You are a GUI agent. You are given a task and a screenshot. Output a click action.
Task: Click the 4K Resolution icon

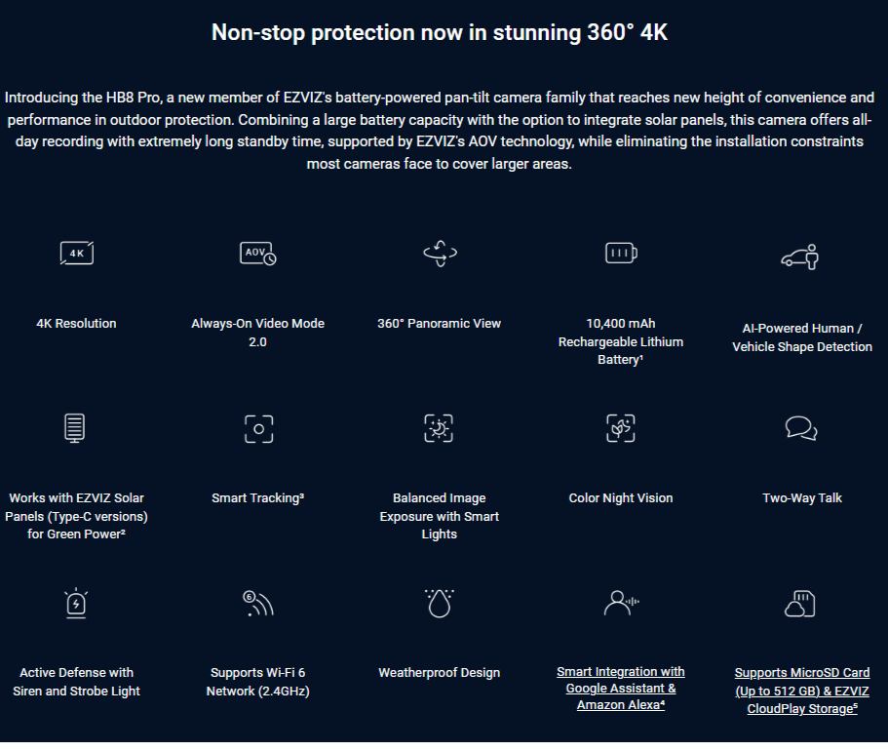coord(76,254)
